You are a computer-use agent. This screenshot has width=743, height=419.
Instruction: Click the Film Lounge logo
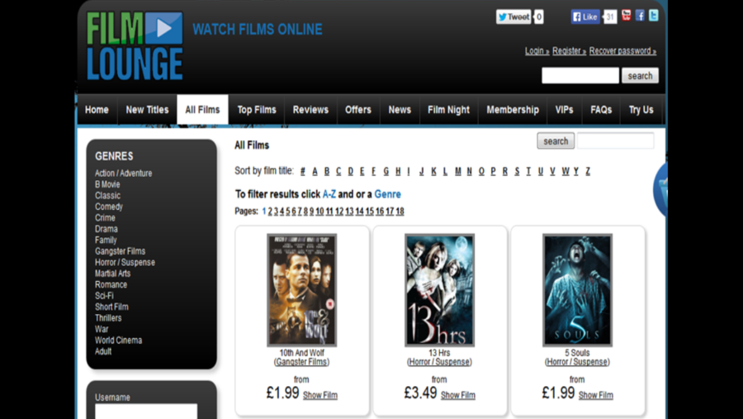pos(135,46)
